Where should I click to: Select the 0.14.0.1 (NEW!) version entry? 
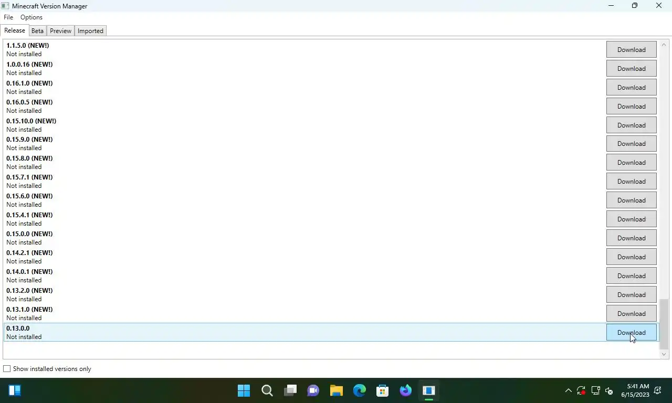[x=331, y=275]
